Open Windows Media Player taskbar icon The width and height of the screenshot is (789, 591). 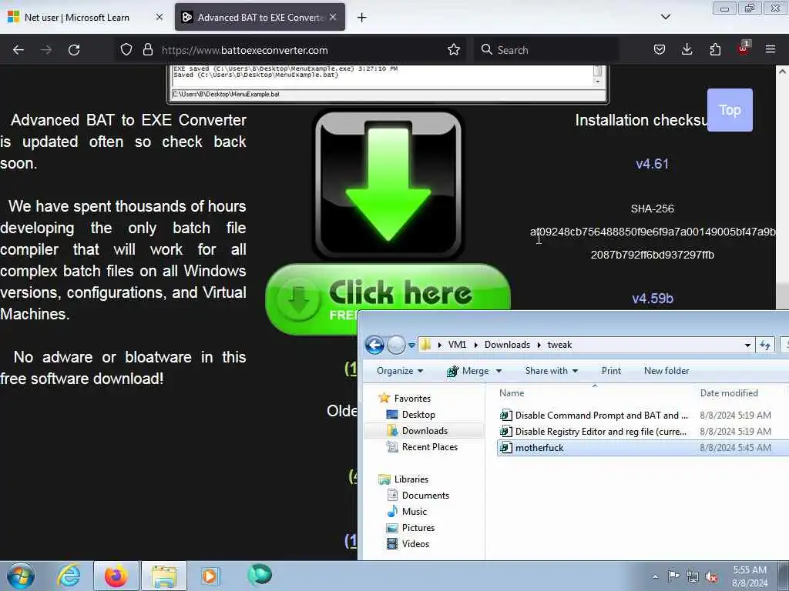click(x=210, y=576)
